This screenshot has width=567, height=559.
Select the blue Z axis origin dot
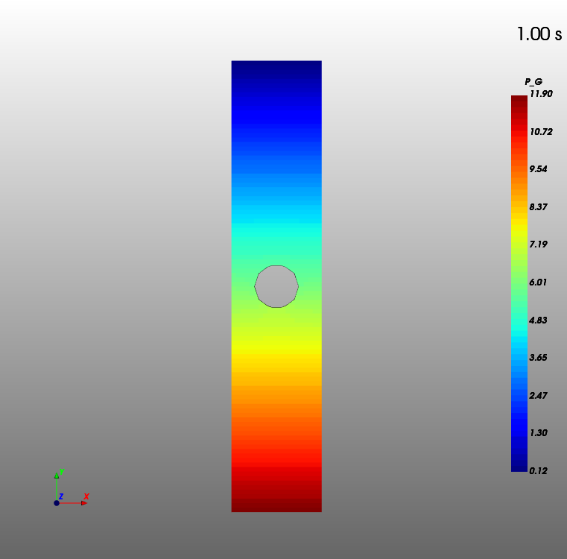(57, 503)
